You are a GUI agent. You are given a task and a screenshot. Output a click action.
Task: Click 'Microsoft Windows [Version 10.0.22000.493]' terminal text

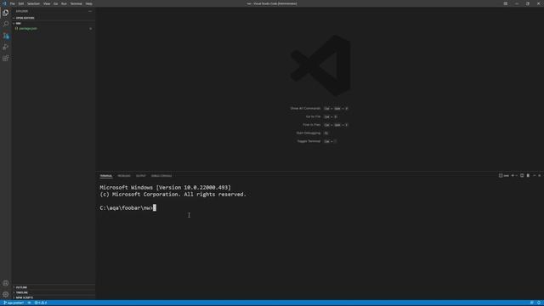[165, 187]
